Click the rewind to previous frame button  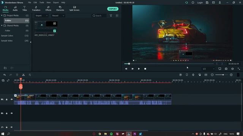click(126, 69)
